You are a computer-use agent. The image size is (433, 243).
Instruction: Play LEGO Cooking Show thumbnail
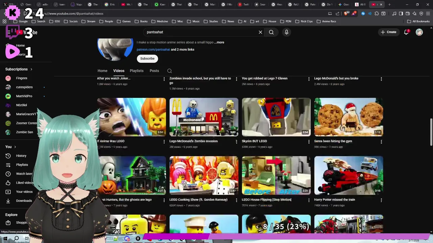204,175
